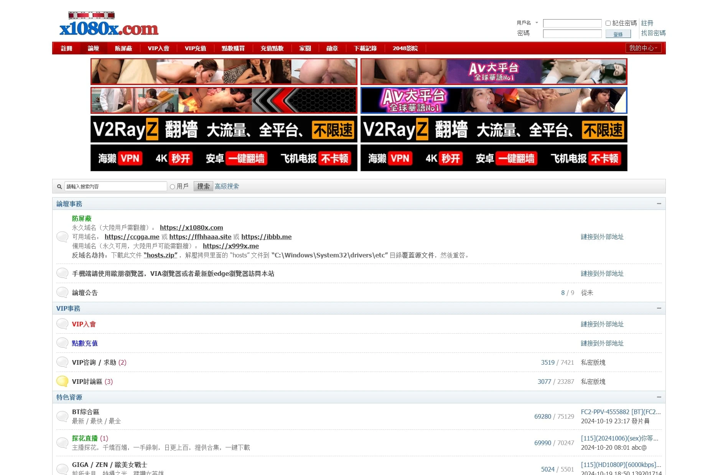Open the [115](20241006)(sex) latest post link
Image resolution: width=718 pixels, height=475 pixels.
click(x=619, y=438)
